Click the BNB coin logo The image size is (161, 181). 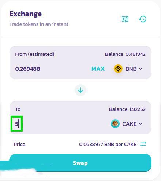point(118,69)
